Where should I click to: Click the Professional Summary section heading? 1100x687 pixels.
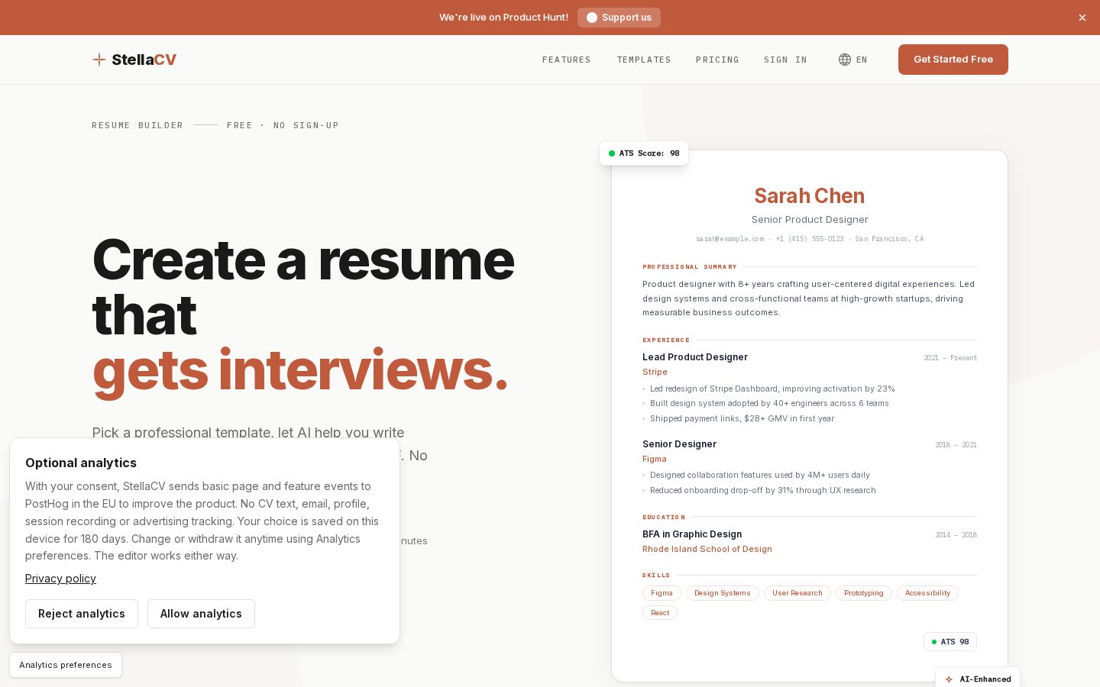click(x=690, y=267)
